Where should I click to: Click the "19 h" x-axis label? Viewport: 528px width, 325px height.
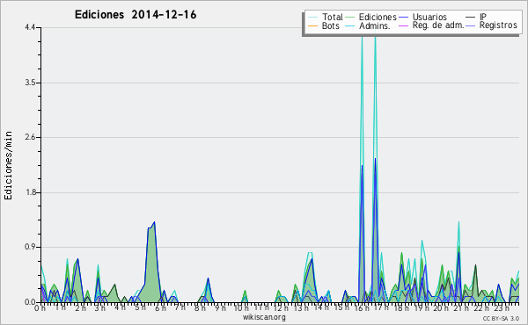[421, 308]
